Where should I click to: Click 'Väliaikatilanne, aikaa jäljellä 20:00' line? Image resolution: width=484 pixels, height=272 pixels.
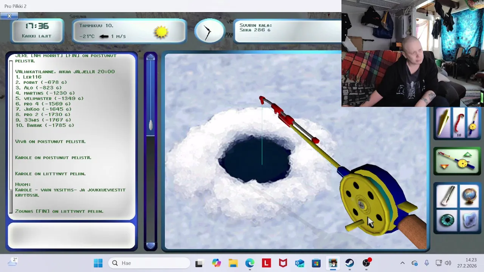point(65,71)
